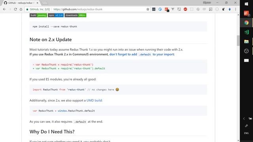Open the npm v2.3.0 badge
253x142 pixels.
[x=56, y=15]
